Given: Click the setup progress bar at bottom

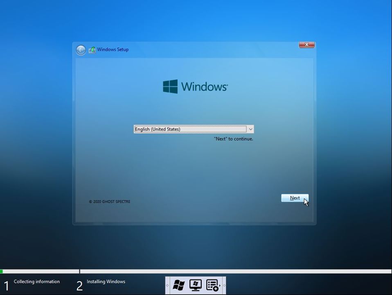Looking at the screenshot, I should click(x=196, y=271).
